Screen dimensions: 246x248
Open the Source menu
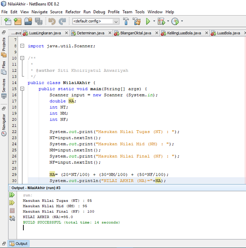pyautogui.click(x=56, y=12)
